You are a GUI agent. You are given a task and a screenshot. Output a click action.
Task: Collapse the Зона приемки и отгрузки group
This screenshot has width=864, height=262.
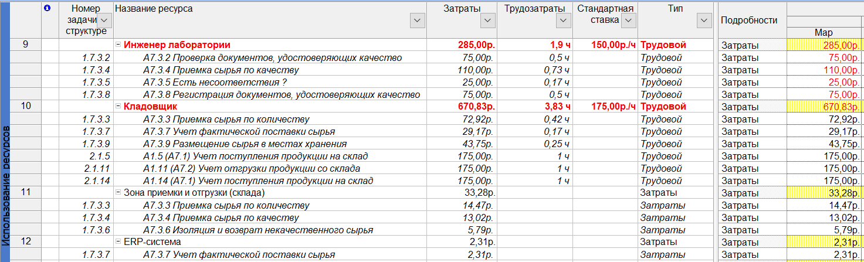pos(118,193)
